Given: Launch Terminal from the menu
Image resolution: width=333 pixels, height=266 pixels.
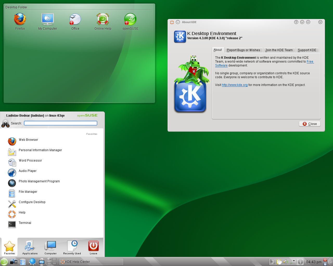Looking at the screenshot, I should coord(52,224).
